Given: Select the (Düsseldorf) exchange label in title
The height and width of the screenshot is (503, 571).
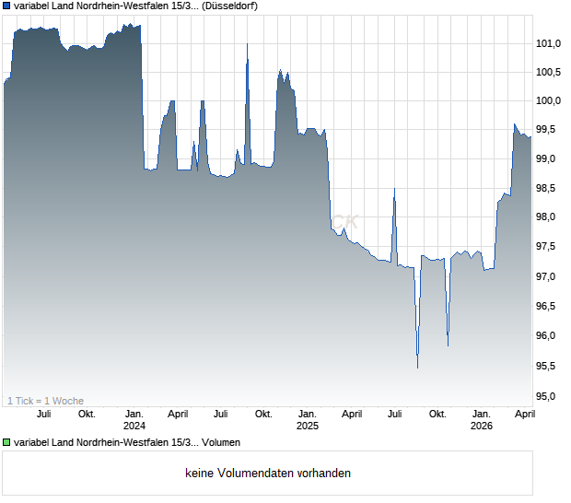Looking at the screenshot, I should point(226,6).
